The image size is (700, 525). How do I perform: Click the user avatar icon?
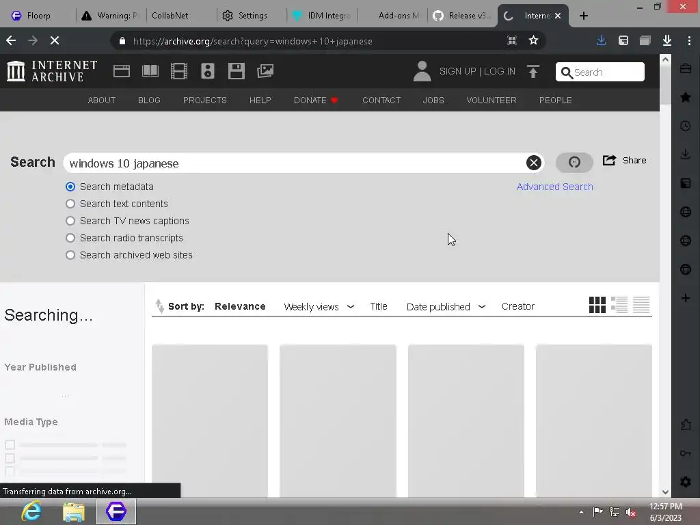(x=422, y=71)
